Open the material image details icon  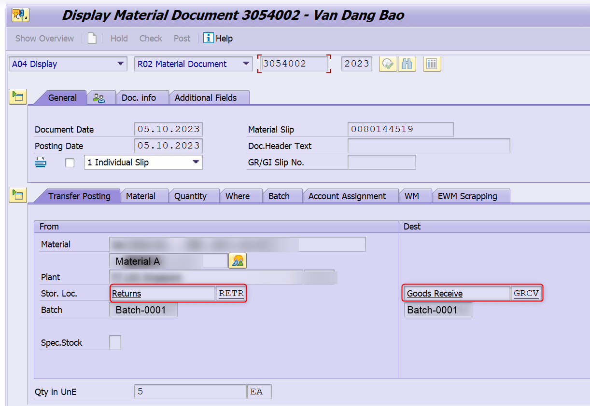pos(237,260)
